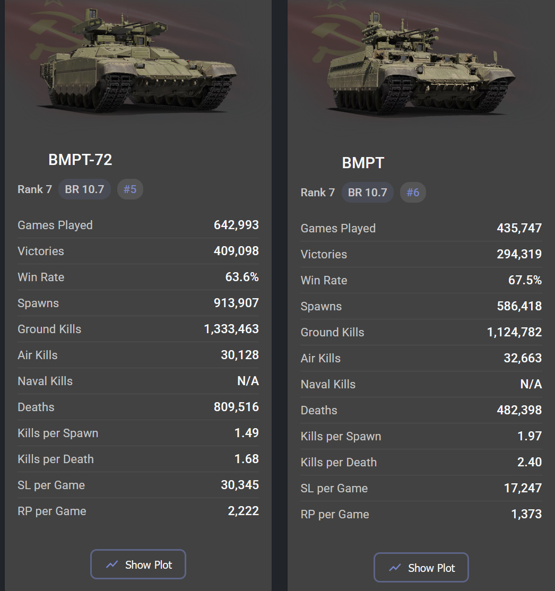Show plot for the BMPT

pyautogui.click(x=421, y=568)
